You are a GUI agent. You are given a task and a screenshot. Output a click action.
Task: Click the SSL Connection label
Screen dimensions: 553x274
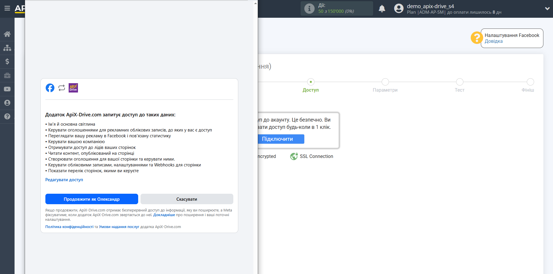pos(316,156)
